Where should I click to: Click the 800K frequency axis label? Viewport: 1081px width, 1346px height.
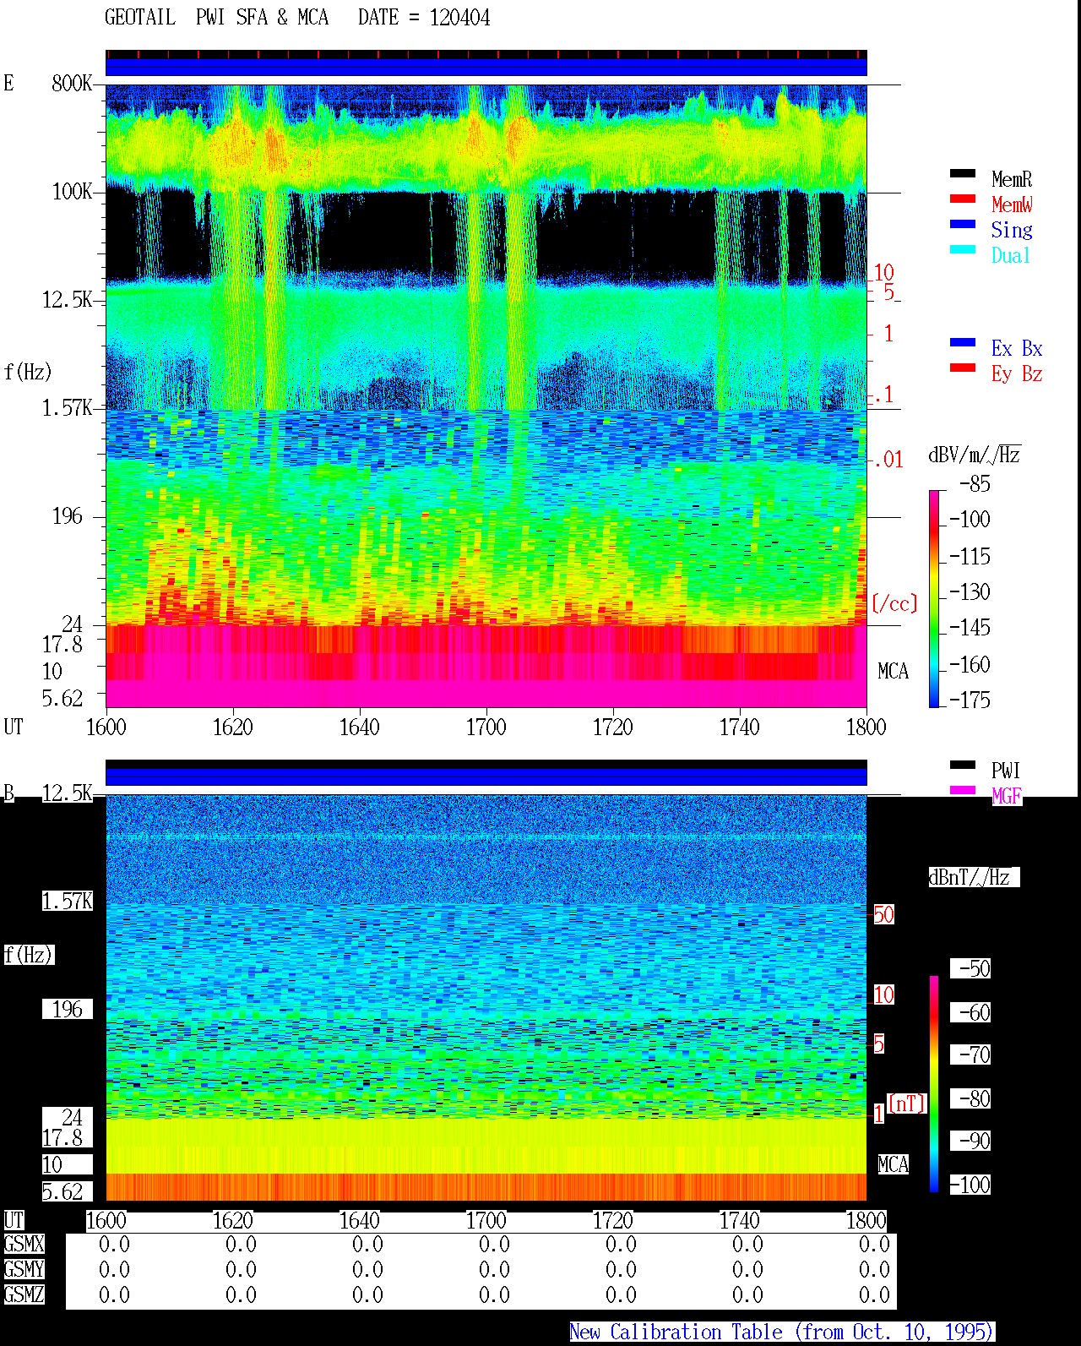72,84
